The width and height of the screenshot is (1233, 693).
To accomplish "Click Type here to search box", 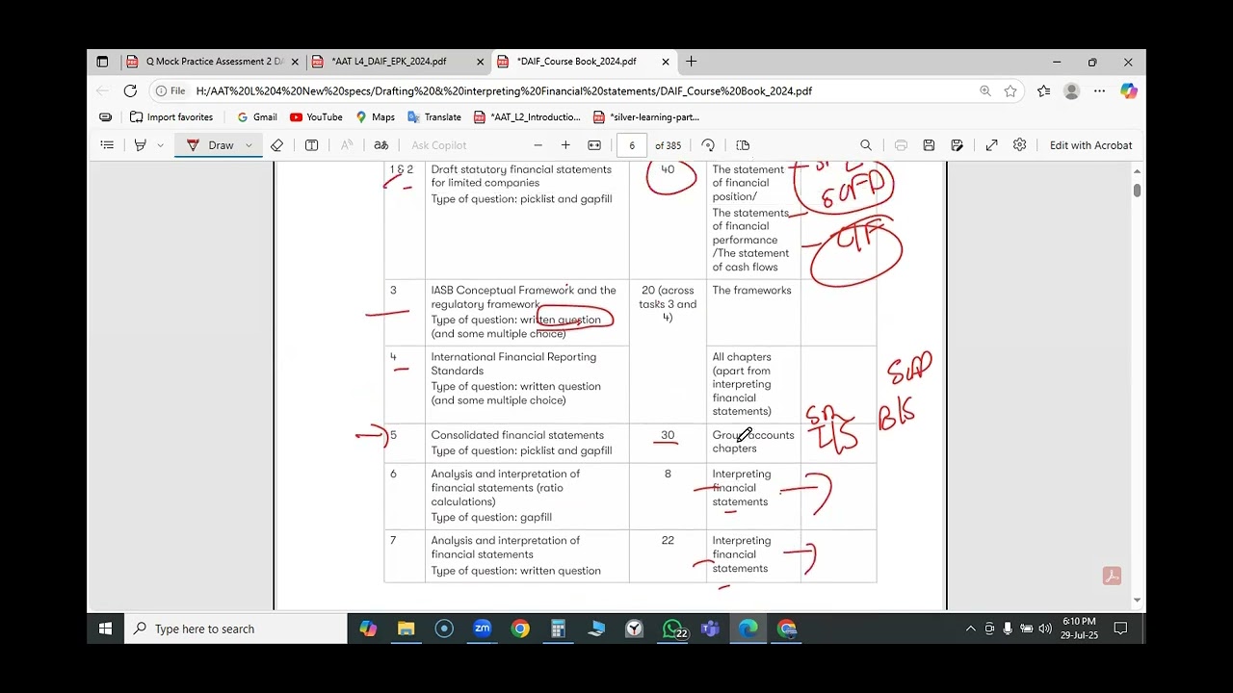I will pyautogui.click(x=236, y=629).
